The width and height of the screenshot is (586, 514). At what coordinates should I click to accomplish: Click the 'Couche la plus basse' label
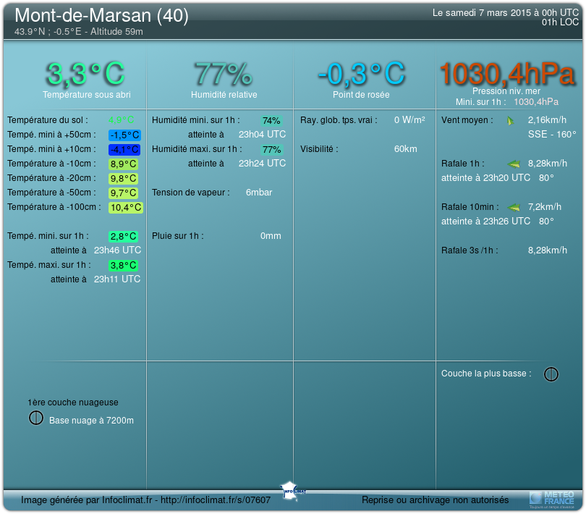486,374
